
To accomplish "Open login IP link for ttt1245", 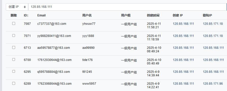I will click(x=213, y=72).
